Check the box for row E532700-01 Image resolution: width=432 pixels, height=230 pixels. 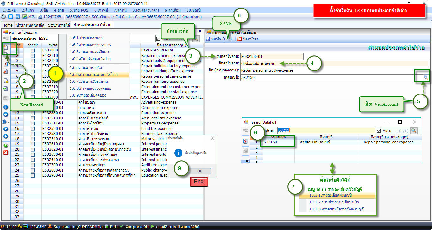click(x=33, y=165)
